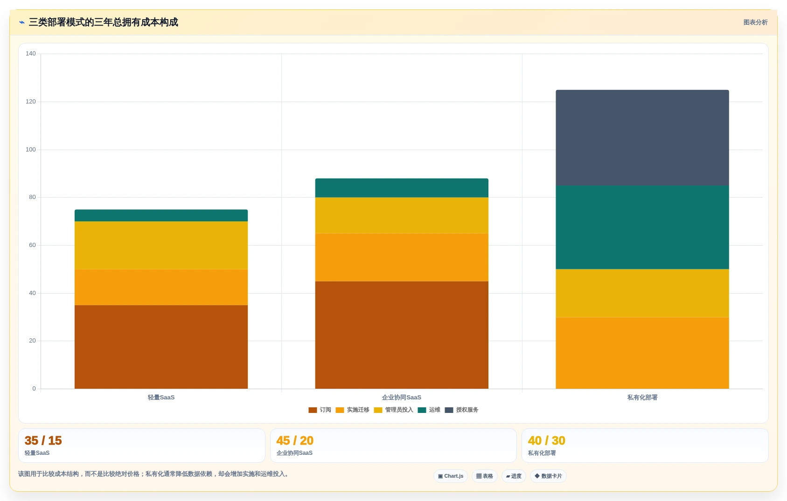Image resolution: width=787 pixels, height=501 pixels.
Task: Click the 运维 segment of the 私有化部署 bar
Action: 642,227
